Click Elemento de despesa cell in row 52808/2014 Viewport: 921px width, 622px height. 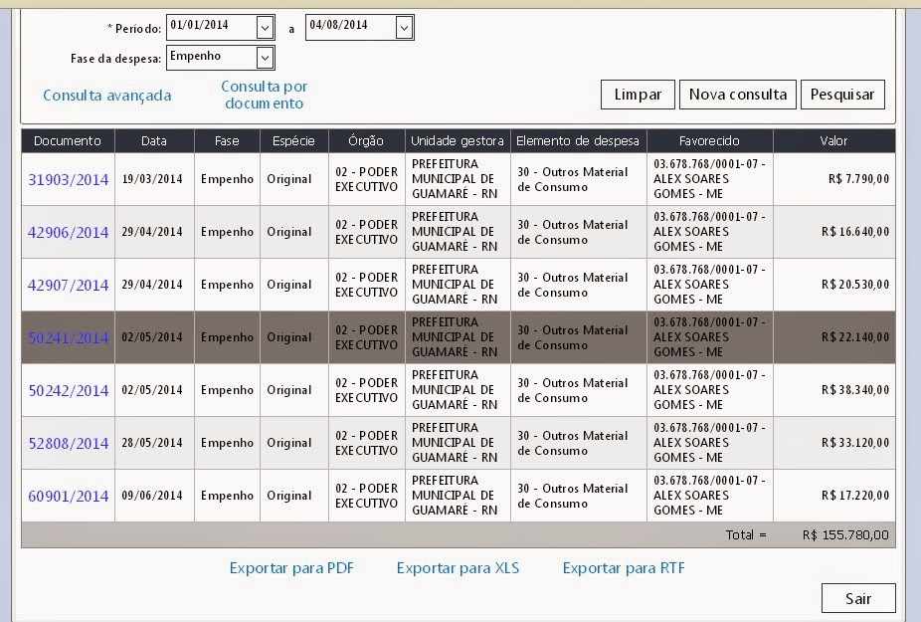click(578, 443)
